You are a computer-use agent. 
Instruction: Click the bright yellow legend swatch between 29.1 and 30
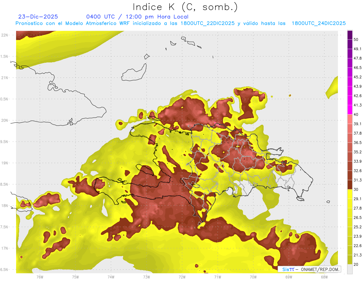coord(350,194)
